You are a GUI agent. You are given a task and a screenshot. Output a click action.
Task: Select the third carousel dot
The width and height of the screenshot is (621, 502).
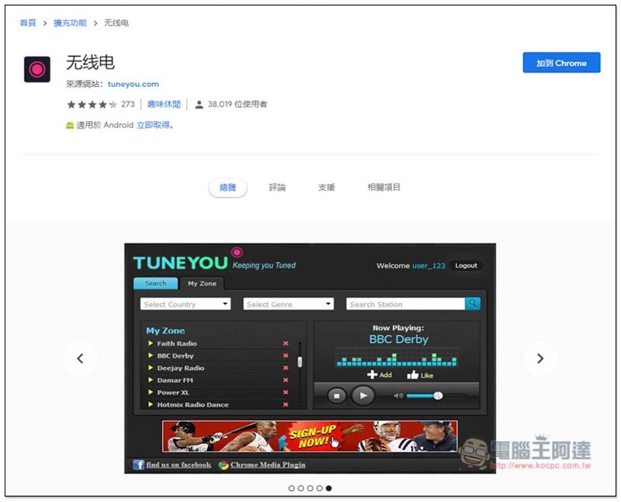tap(310, 488)
